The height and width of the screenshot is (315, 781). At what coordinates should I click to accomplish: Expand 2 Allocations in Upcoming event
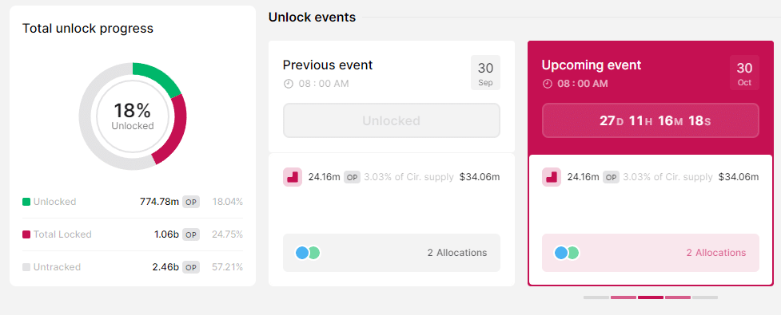coord(651,253)
